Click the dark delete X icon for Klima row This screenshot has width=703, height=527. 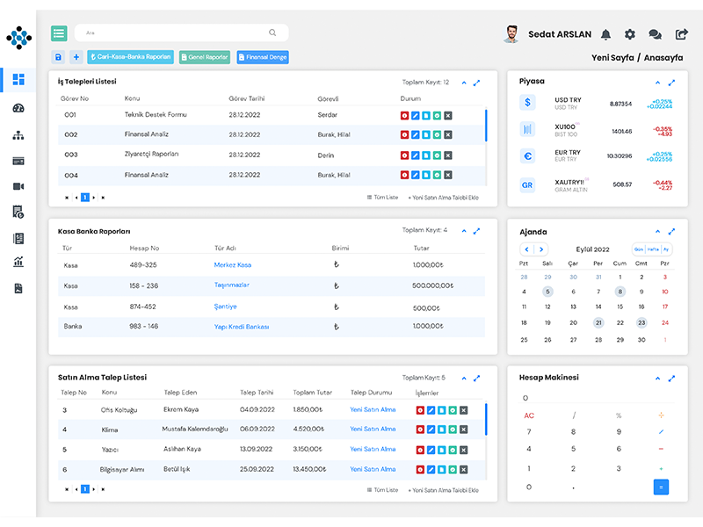coord(464,430)
